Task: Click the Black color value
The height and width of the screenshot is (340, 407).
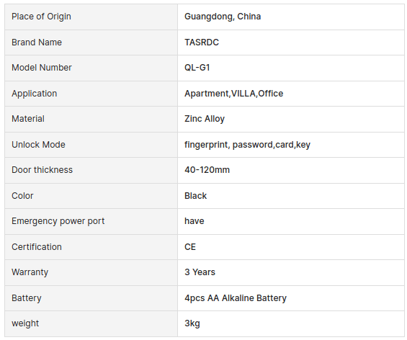Action: (195, 196)
